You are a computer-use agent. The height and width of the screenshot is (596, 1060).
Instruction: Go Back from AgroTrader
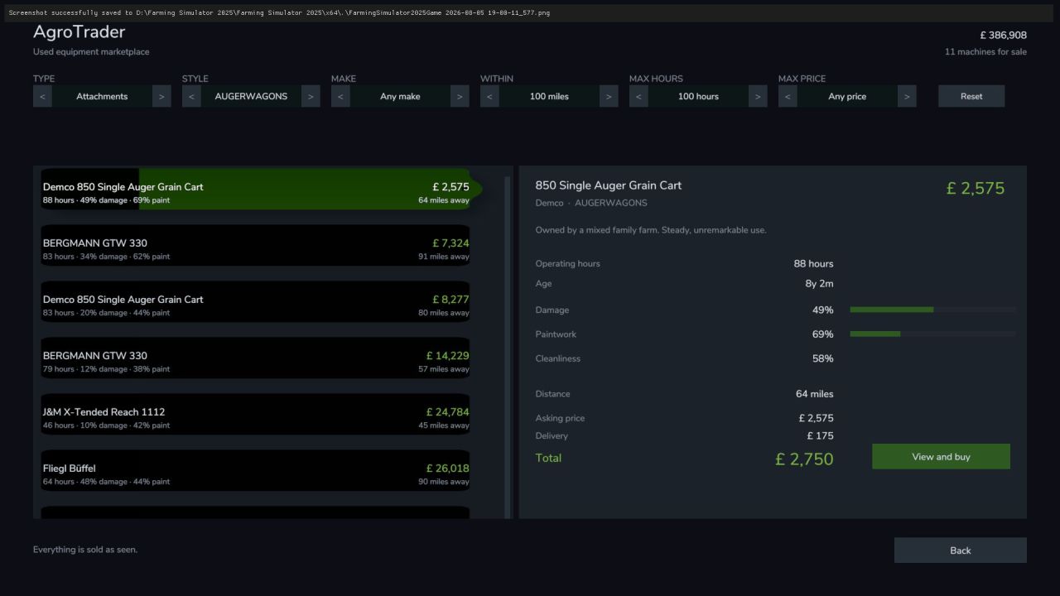coord(961,550)
